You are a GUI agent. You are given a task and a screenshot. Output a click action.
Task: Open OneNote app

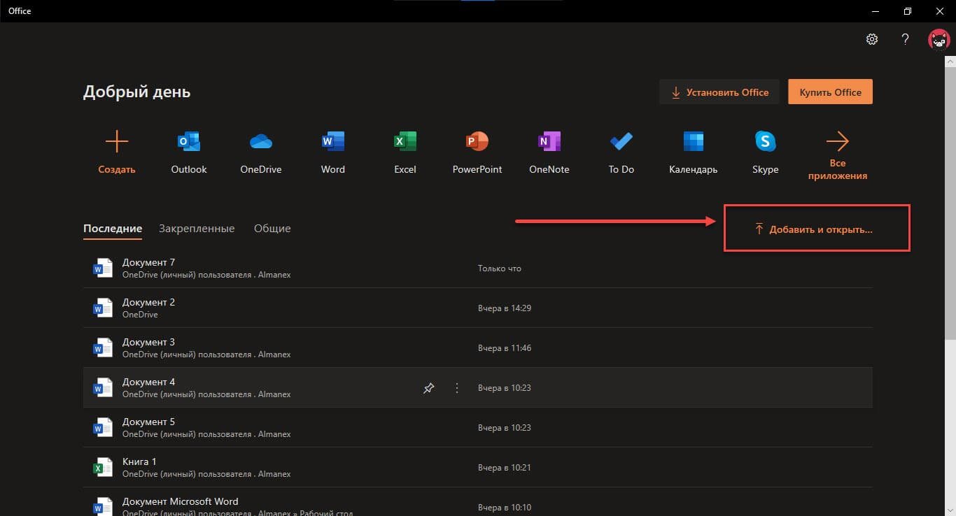click(x=549, y=142)
